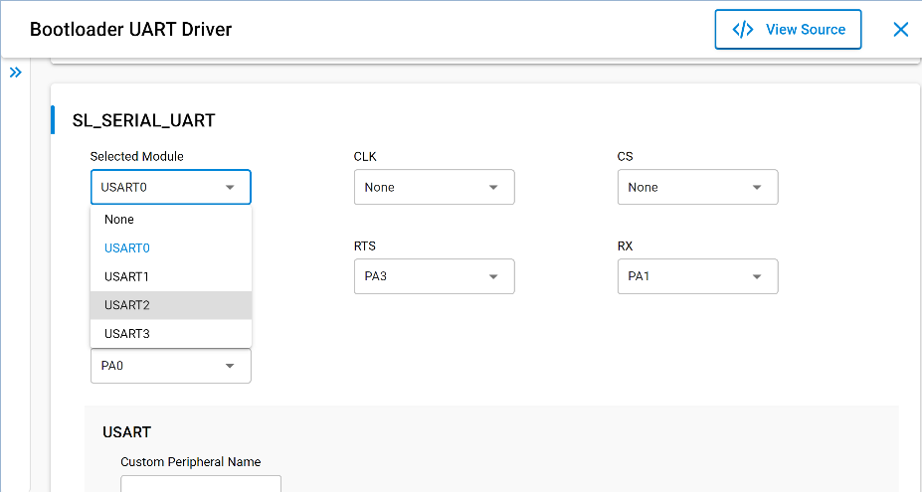This screenshot has height=492, width=922.
Task: Select USART1 from the module list
Action: coord(126,276)
